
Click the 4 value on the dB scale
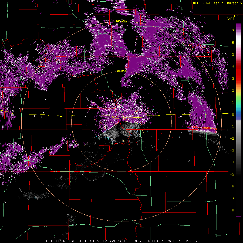click(x=233, y=66)
